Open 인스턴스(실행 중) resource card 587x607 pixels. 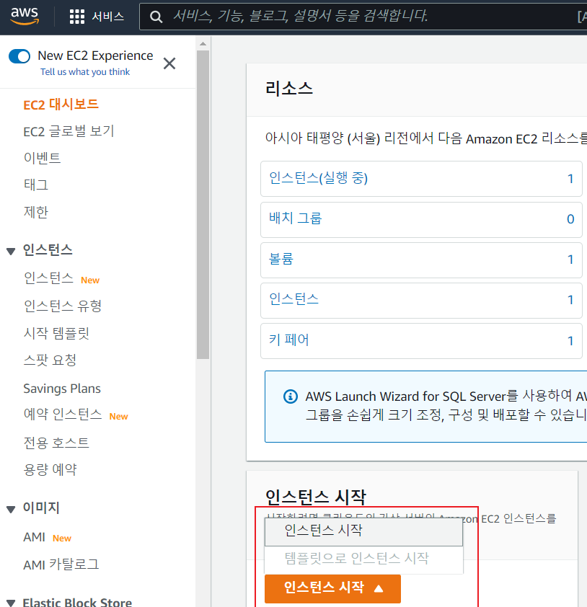pos(421,179)
